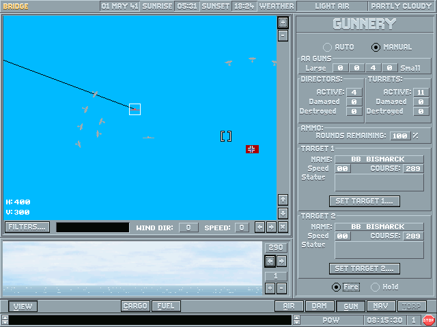
Task: Select the aircraft on the course line
Action: [95, 94]
